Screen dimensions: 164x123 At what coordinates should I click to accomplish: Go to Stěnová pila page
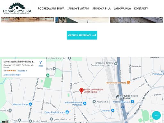(102, 8)
